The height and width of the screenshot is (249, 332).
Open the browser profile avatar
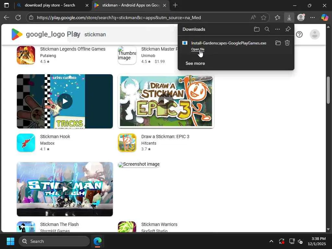tap(301, 18)
